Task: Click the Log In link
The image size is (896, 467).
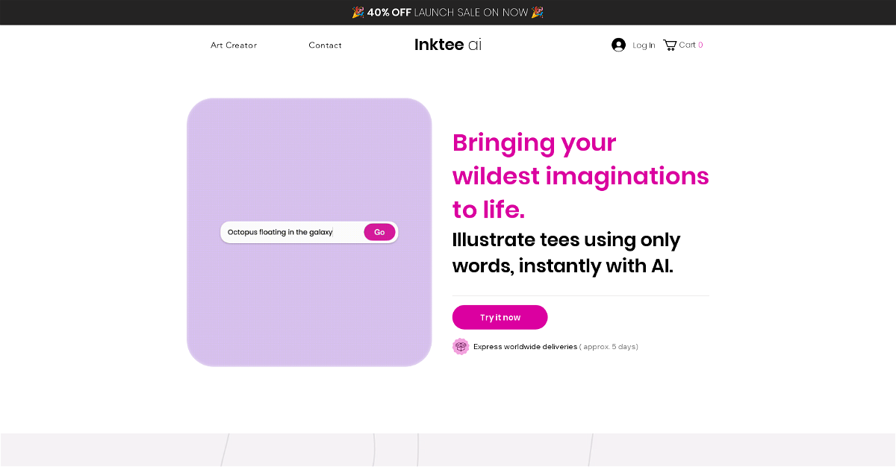Action: [644, 46]
